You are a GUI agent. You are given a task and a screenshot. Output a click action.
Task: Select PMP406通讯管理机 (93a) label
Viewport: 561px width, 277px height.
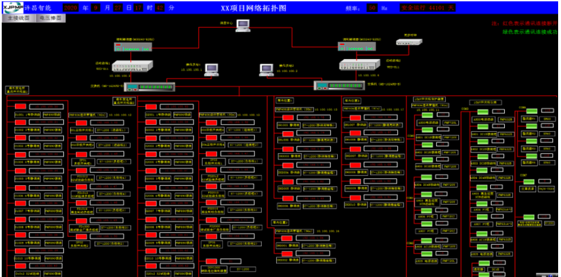[x=218, y=115]
